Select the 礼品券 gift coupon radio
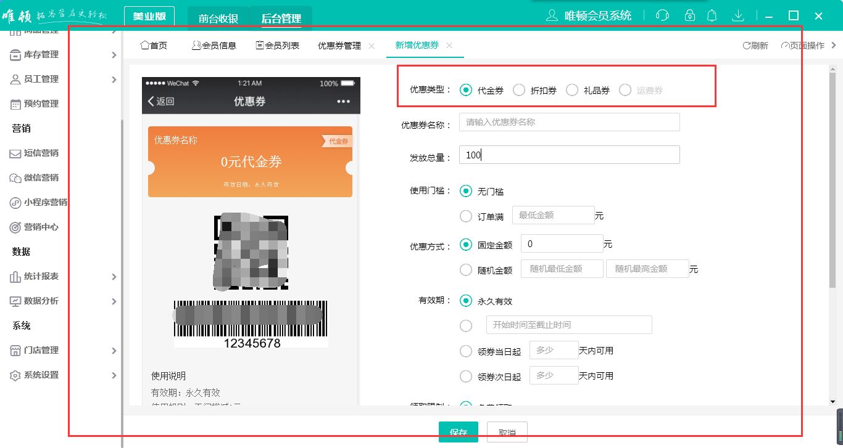This screenshot has width=843, height=448. coord(572,90)
